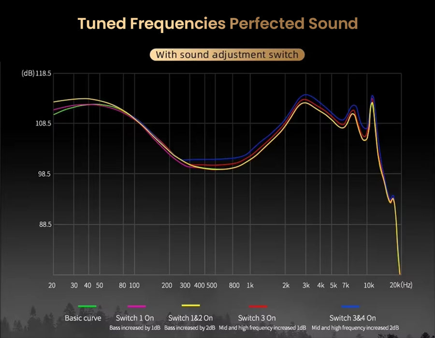
Task: Click the 1k frequency axis label
Action: click(250, 285)
